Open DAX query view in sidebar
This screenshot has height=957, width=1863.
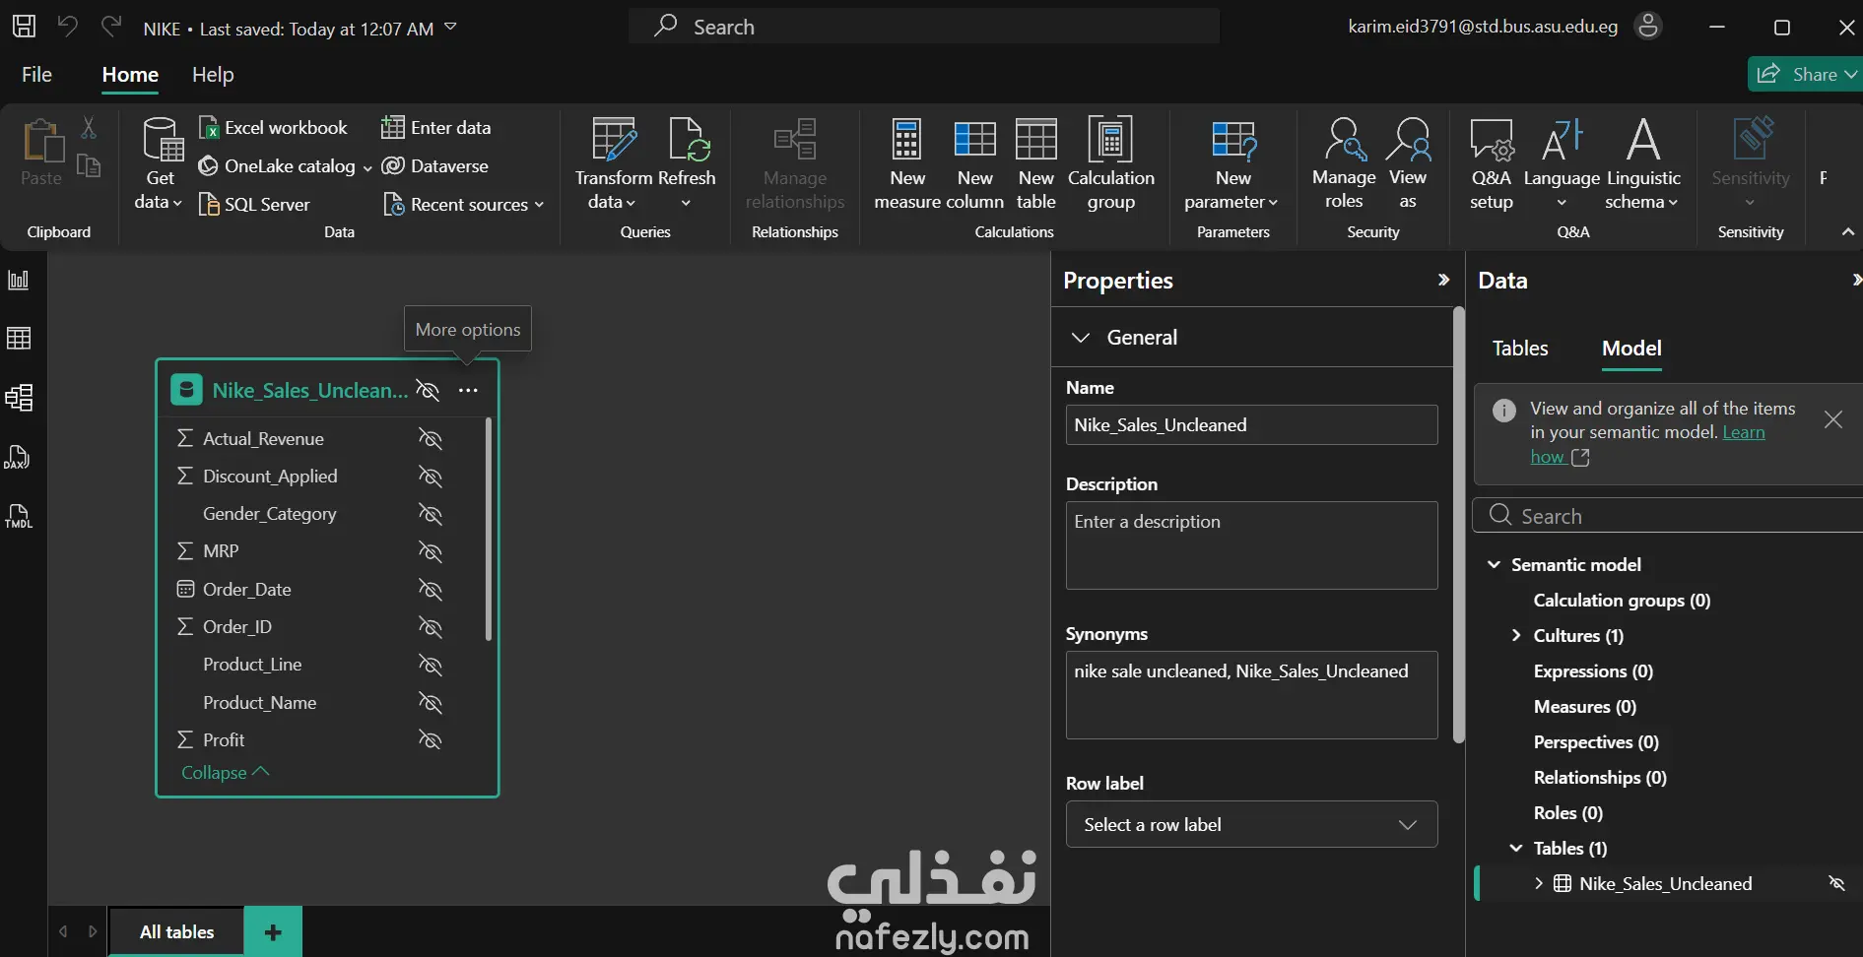click(x=19, y=458)
